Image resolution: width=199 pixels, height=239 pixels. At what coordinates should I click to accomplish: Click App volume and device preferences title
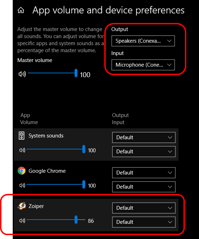coord(109,10)
